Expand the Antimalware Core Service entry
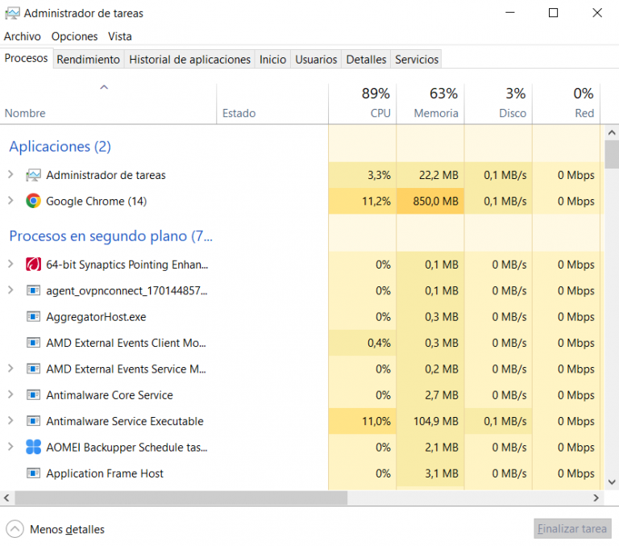This screenshot has width=619, height=546. click(10, 395)
